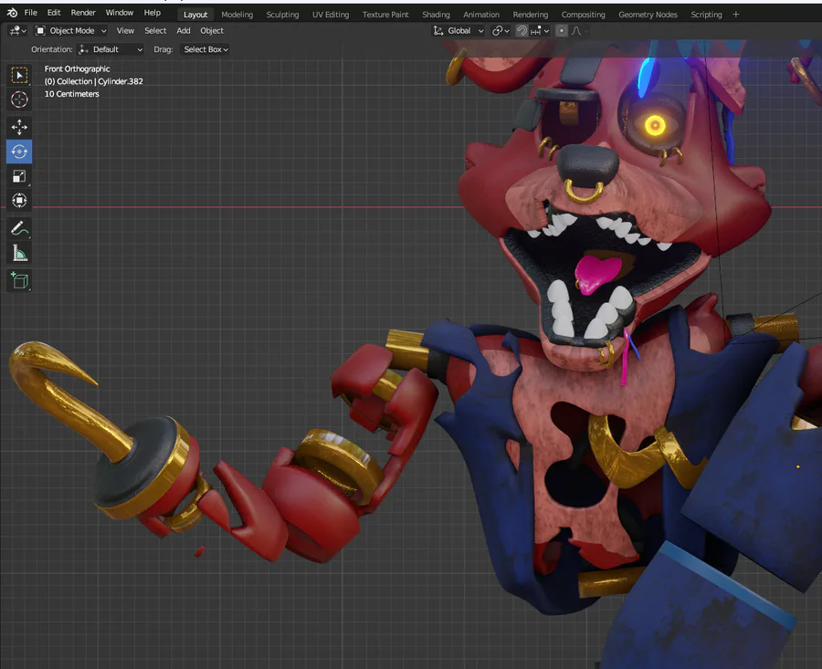Select the Add Cube tool

pos(19,281)
